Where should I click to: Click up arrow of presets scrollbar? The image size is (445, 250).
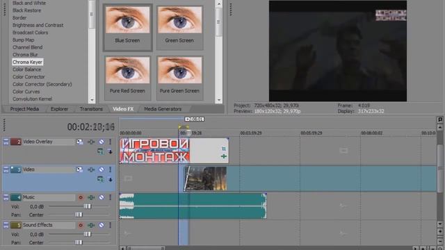[x=219, y=3]
